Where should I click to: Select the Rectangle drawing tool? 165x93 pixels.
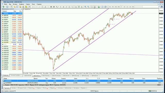point(54,7)
